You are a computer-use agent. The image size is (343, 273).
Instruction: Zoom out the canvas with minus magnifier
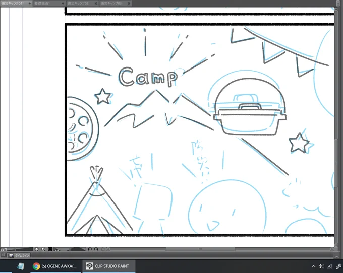point(37,249)
